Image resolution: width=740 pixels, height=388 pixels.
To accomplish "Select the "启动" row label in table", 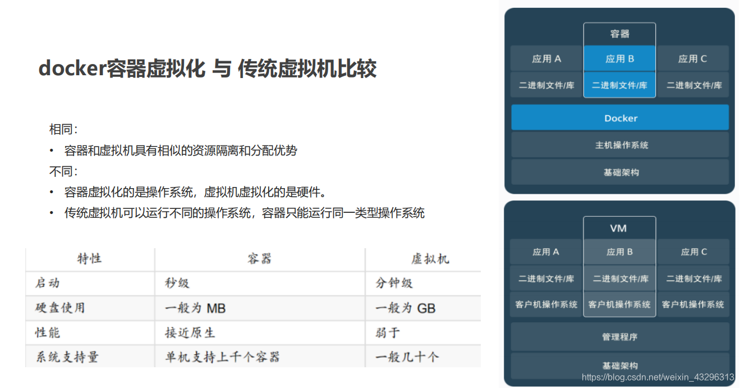I will 48,283.
